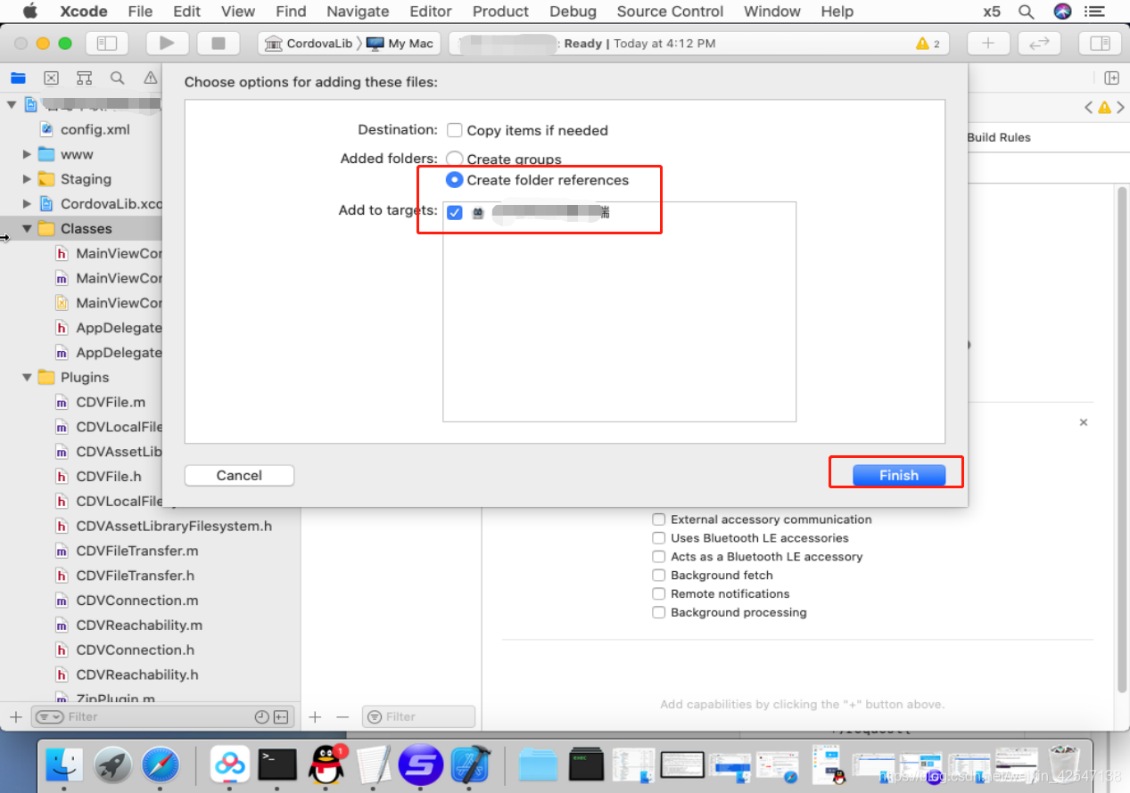Open the CordovaLib scheme selector
Screen dimensions: 1130x793
click(x=309, y=44)
